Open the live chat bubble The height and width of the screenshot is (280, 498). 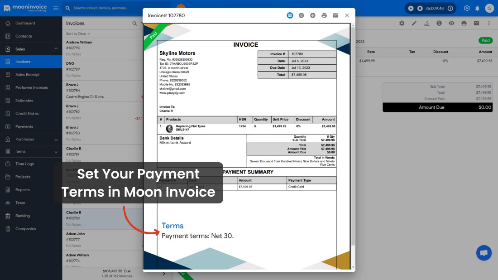tap(484, 253)
